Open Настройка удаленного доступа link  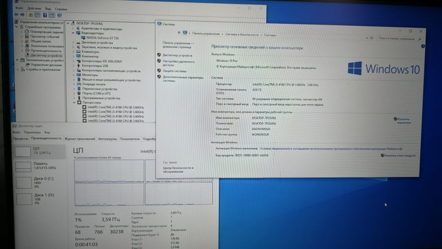[x=179, y=63]
